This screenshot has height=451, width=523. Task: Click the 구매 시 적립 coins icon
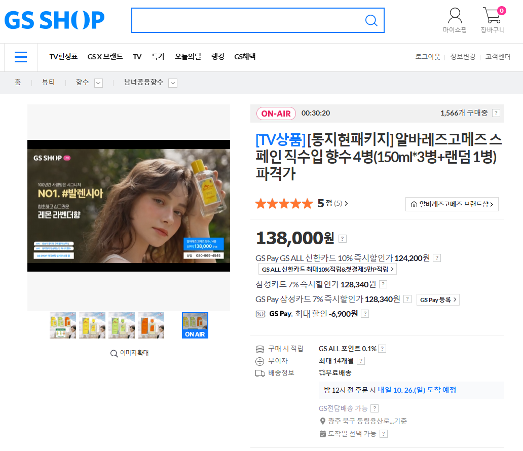coord(260,349)
